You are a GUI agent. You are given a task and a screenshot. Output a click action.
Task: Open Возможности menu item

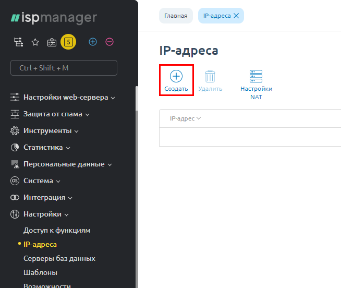coord(47,285)
